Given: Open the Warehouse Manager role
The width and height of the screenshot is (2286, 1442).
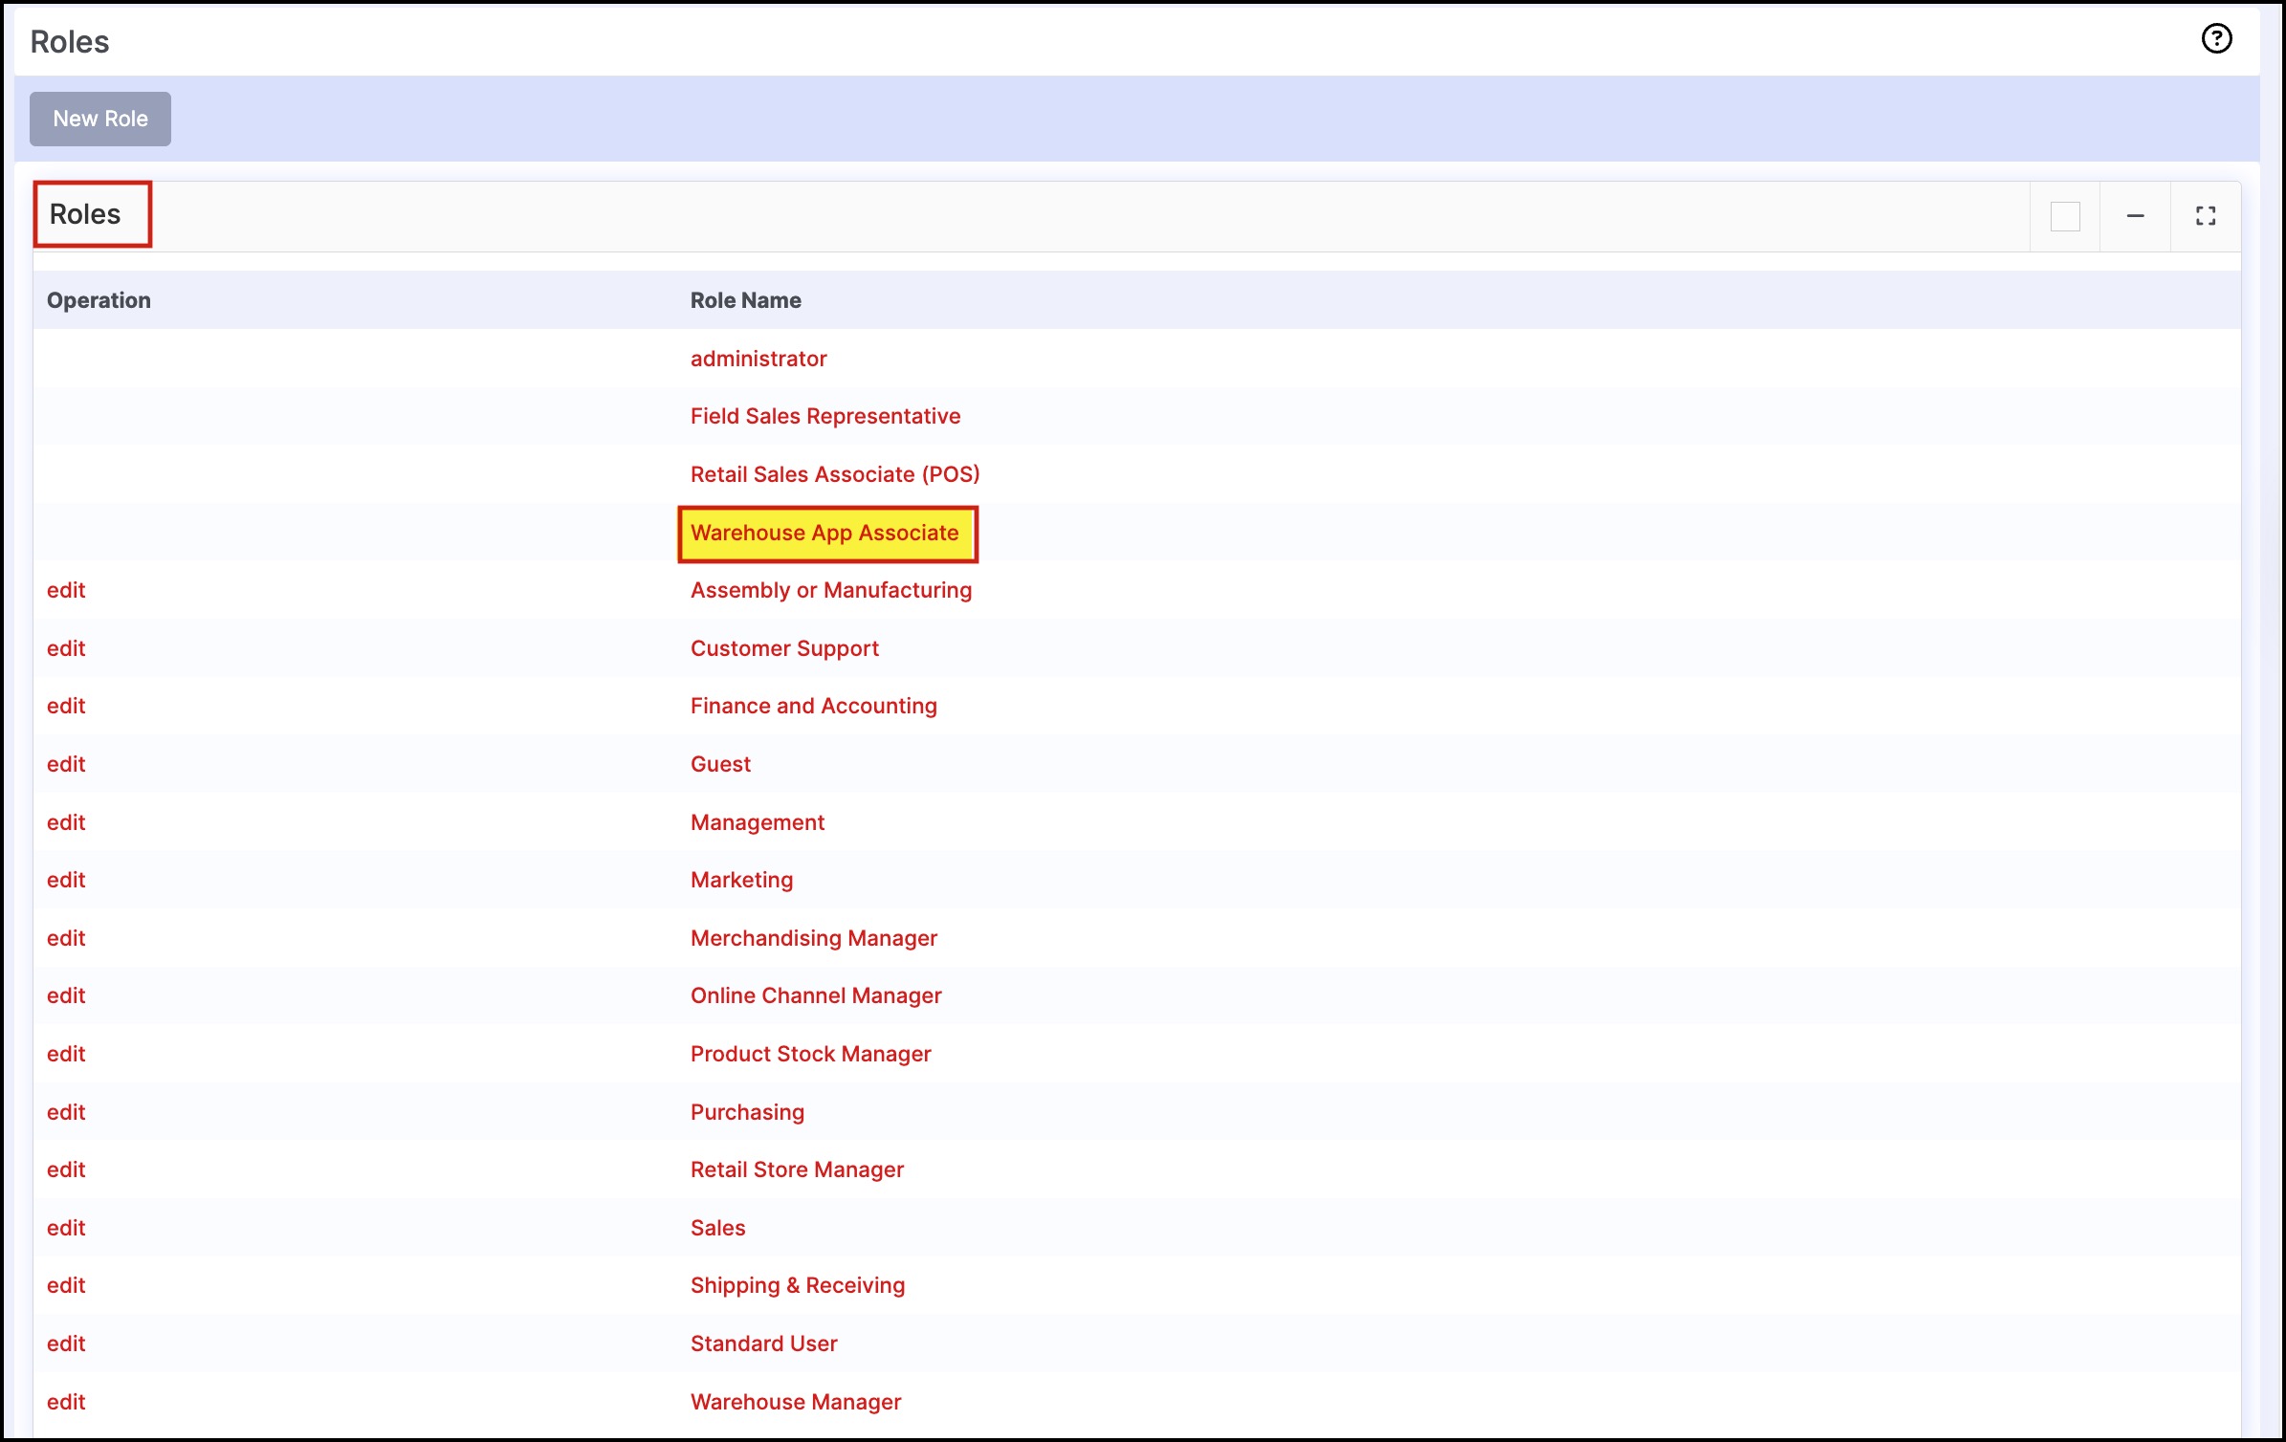Looking at the screenshot, I should pos(795,1402).
